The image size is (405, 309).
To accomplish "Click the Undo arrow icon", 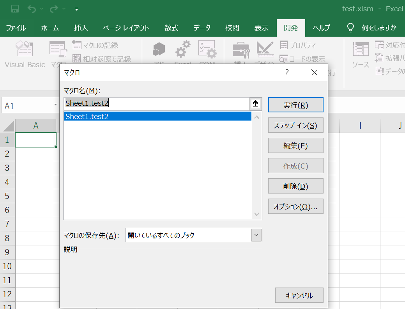I will point(32,9).
